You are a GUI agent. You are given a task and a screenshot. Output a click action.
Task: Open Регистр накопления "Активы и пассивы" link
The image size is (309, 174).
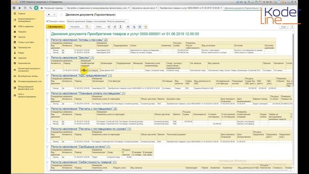click(x=79, y=40)
